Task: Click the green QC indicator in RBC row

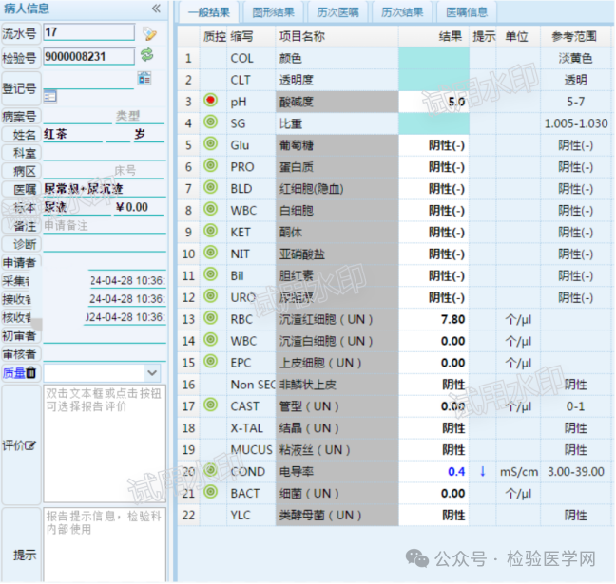Action: point(211,317)
